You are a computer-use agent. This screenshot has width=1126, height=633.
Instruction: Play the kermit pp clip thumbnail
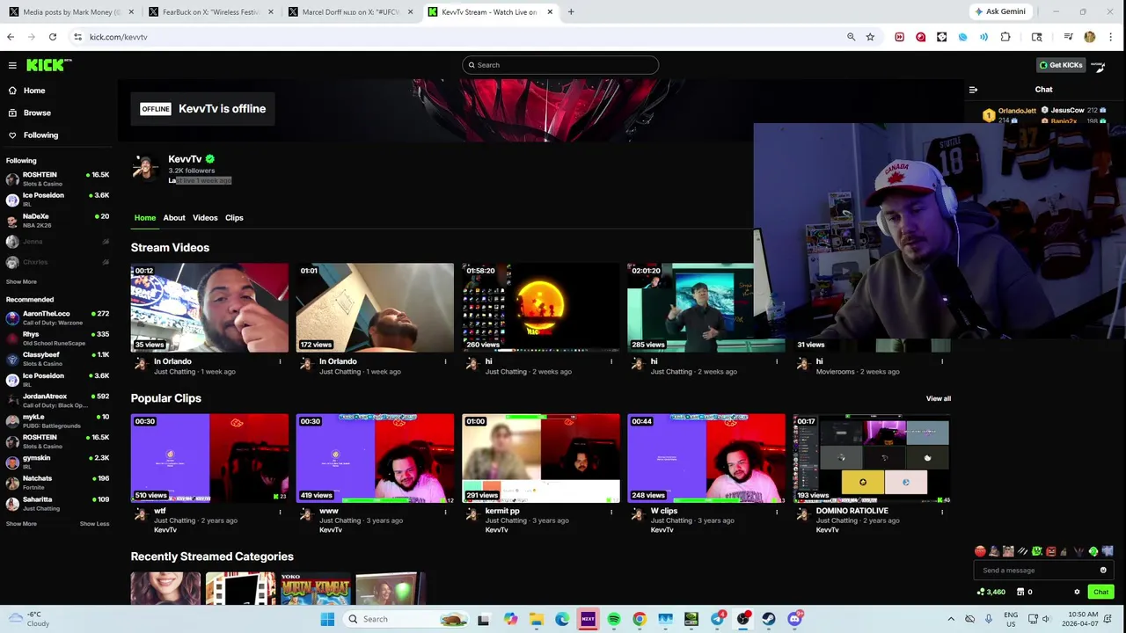[x=540, y=458]
